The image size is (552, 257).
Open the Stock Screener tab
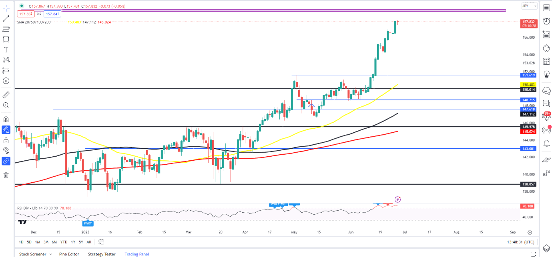[x=32, y=254]
